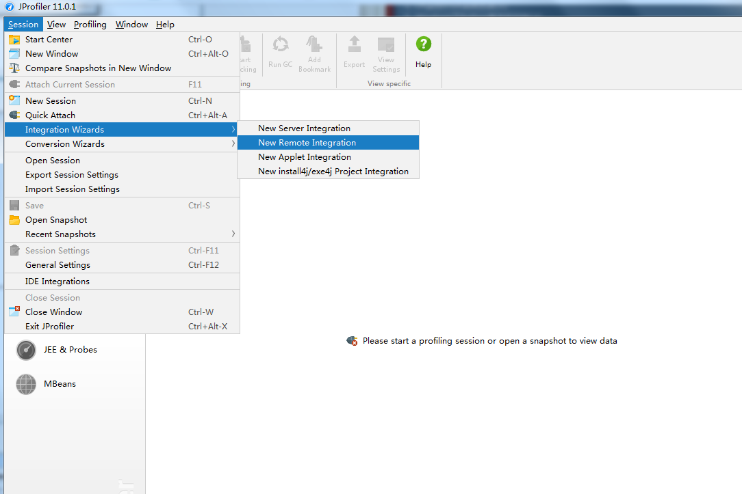Viewport: 742px width, 494px height.
Task: Click the Session Settings menu entry
Action: [122, 250]
